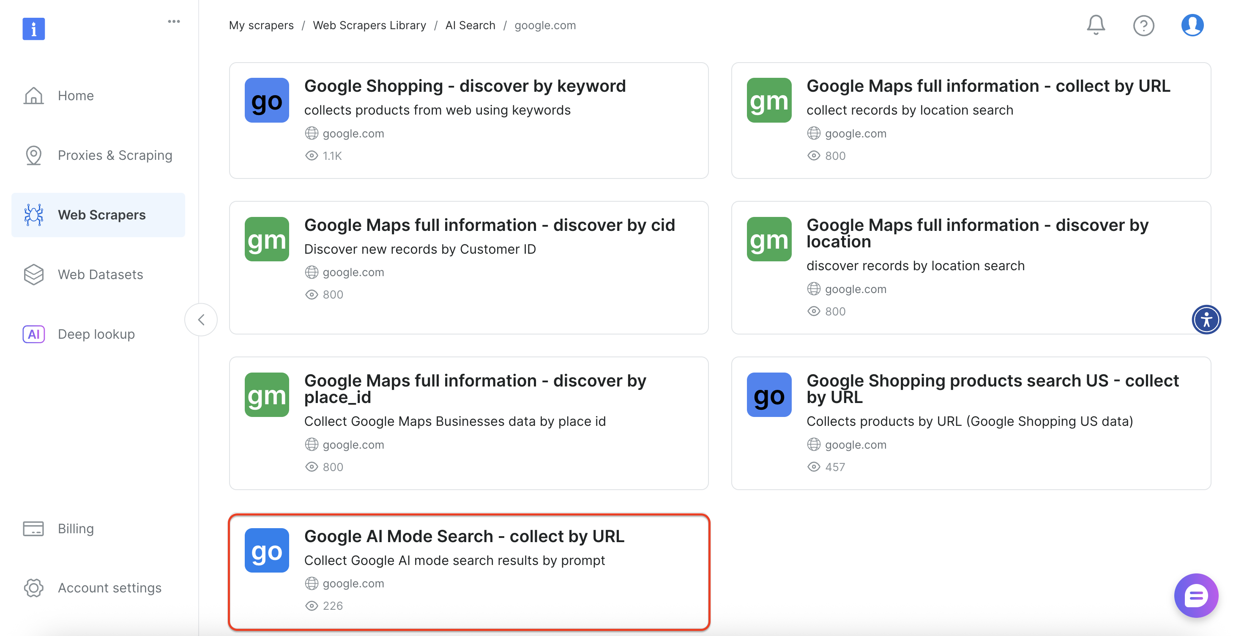Click the gm logo of Google Maps discover by cid

point(267,239)
